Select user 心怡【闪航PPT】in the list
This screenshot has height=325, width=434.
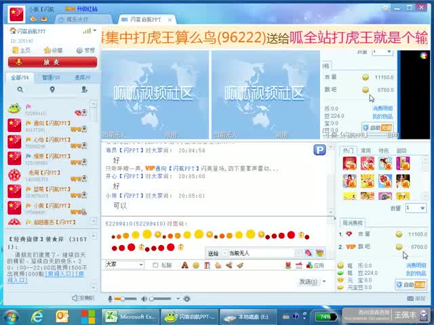47,142
